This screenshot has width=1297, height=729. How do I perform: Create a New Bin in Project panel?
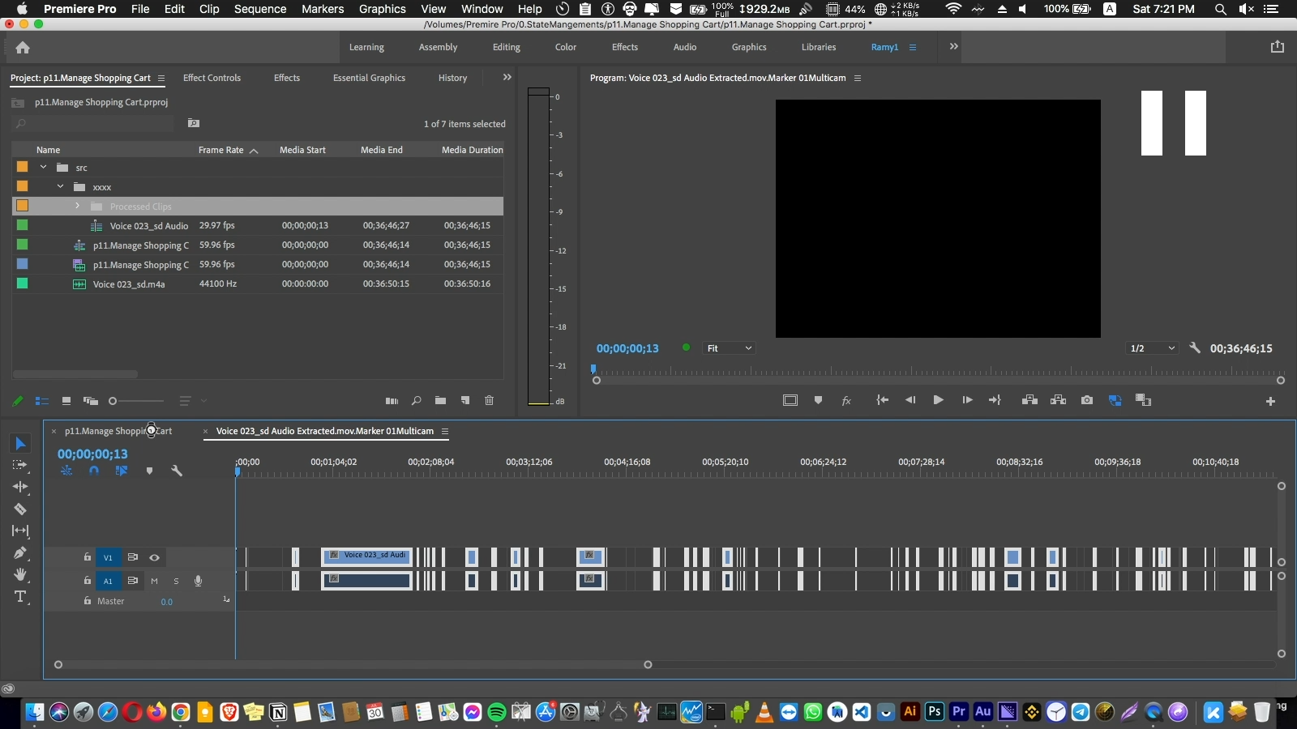click(440, 401)
